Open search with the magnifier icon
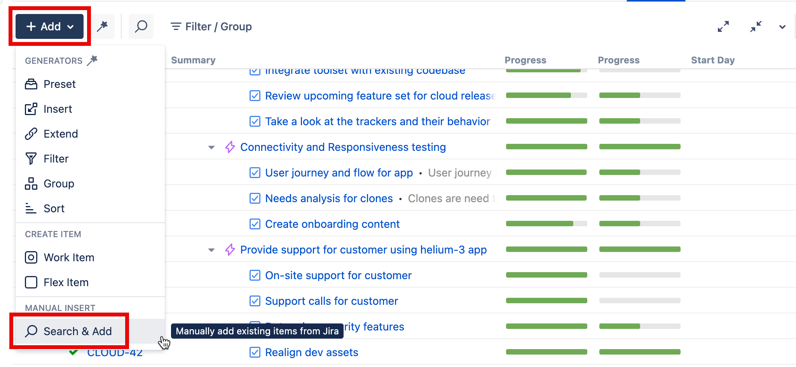This screenshot has width=796, height=367. (x=141, y=26)
